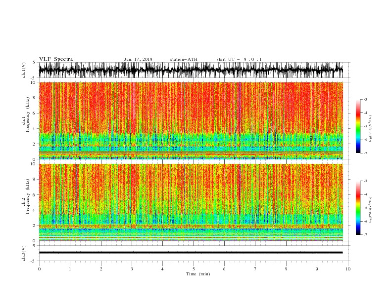The image size is (392, 302).
Task: Click the "VLF Spectra" title text
Action: 56,59
